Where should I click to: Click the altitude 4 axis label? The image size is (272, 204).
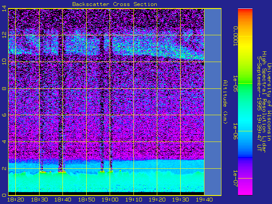pos(4,142)
